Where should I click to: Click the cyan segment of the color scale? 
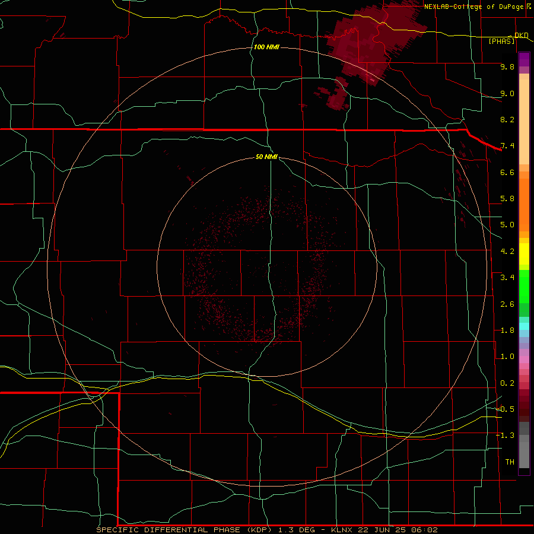(524, 326)
